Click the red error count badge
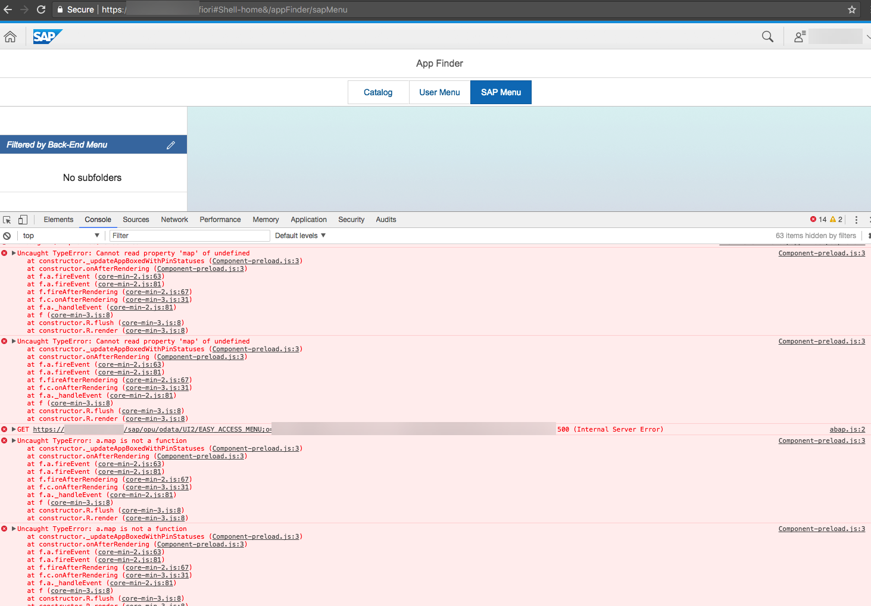 click(818, 220)
